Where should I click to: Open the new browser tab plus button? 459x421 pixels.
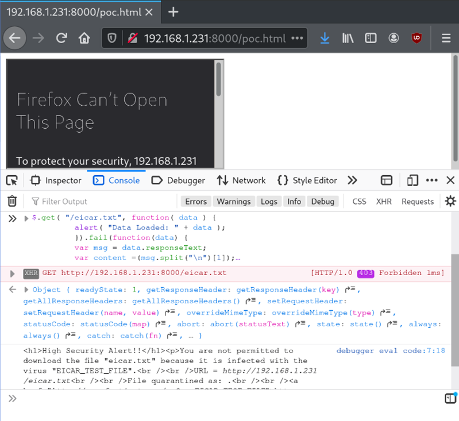173,12
